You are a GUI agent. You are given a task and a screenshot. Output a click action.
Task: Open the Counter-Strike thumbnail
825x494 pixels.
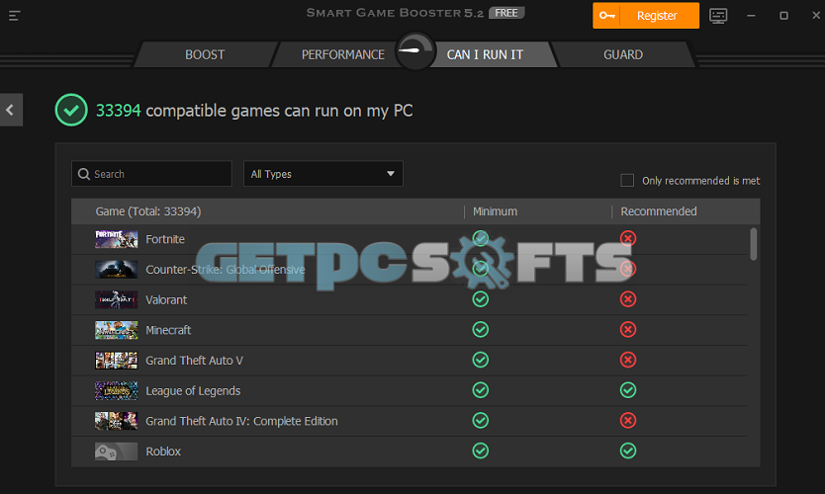(117, 270)
